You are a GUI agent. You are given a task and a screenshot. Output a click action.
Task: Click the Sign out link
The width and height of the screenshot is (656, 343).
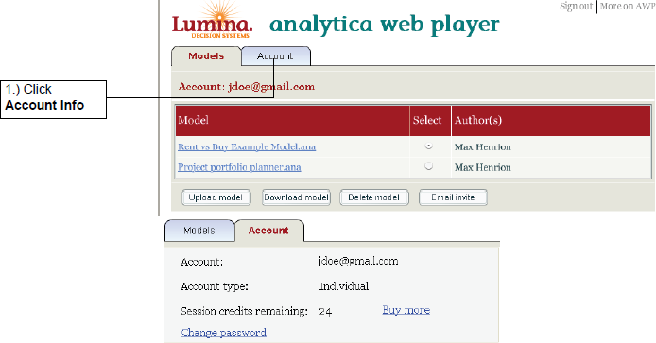click(576, 6)
